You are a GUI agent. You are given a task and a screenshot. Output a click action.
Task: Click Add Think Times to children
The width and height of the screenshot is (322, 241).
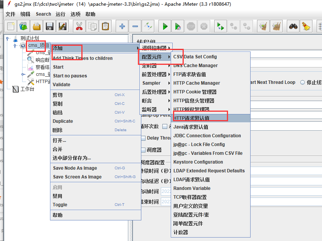(96, 58)
